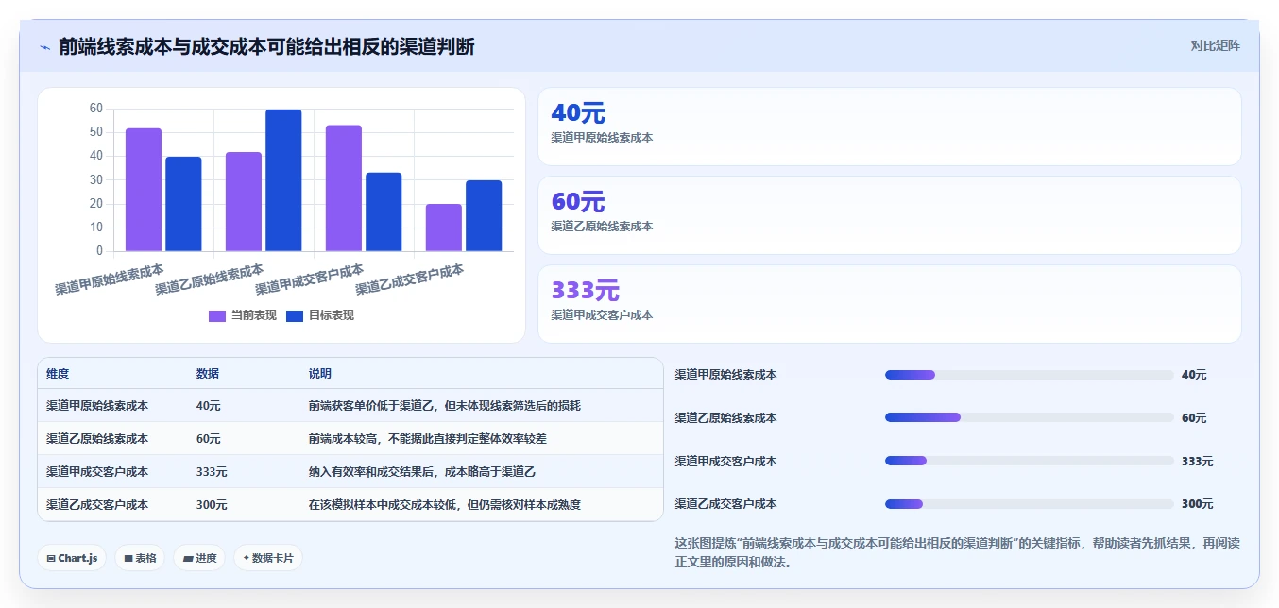Viewport: 1279px width, 608px height.
Task: Click purple bar for 渠道甲成交客户成本
Action: (x=344, y=188)
